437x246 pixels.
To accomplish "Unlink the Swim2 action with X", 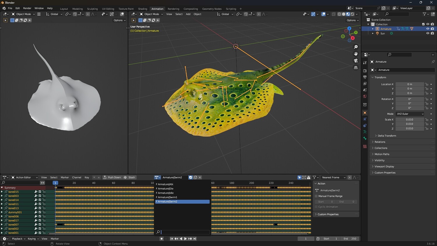I will click(x=200, y=178).
